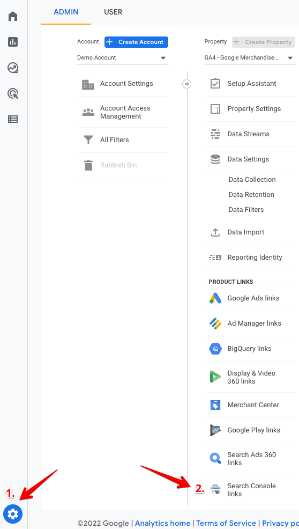Click the Display & Video 360 icon

[x=215, y=377]
